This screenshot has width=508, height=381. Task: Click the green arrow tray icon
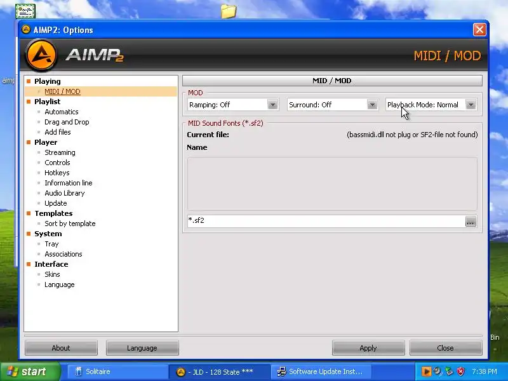449,371
